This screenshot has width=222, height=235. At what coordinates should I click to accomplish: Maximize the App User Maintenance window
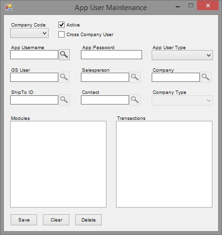click(191, 6)
